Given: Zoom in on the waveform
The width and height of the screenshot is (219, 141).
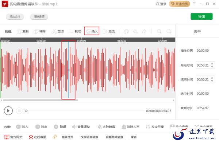Looking at the screenshot, I should [159, 31].
